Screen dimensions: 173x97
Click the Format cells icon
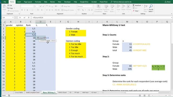coord(128,6)
